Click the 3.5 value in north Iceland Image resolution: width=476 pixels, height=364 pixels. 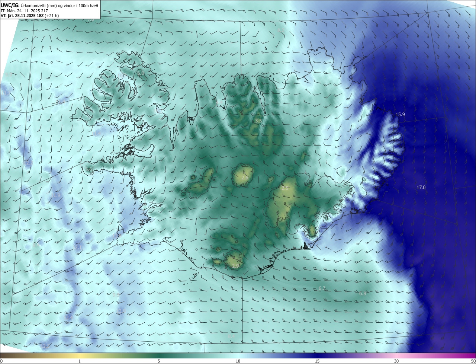pyautogui.click(x=258, y=121)
